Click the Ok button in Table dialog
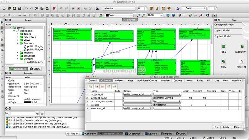 click(x=216, y=127)
